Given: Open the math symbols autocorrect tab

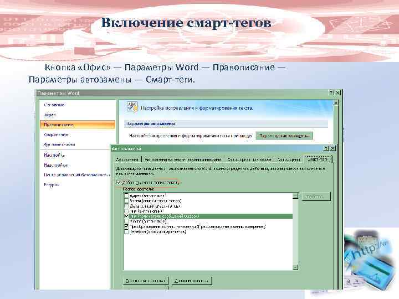Looking at the screenshot, I should point(183,159).
